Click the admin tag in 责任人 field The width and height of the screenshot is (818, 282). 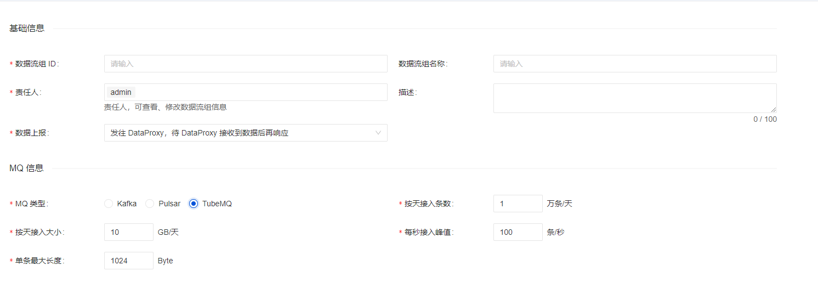(121, 92)
